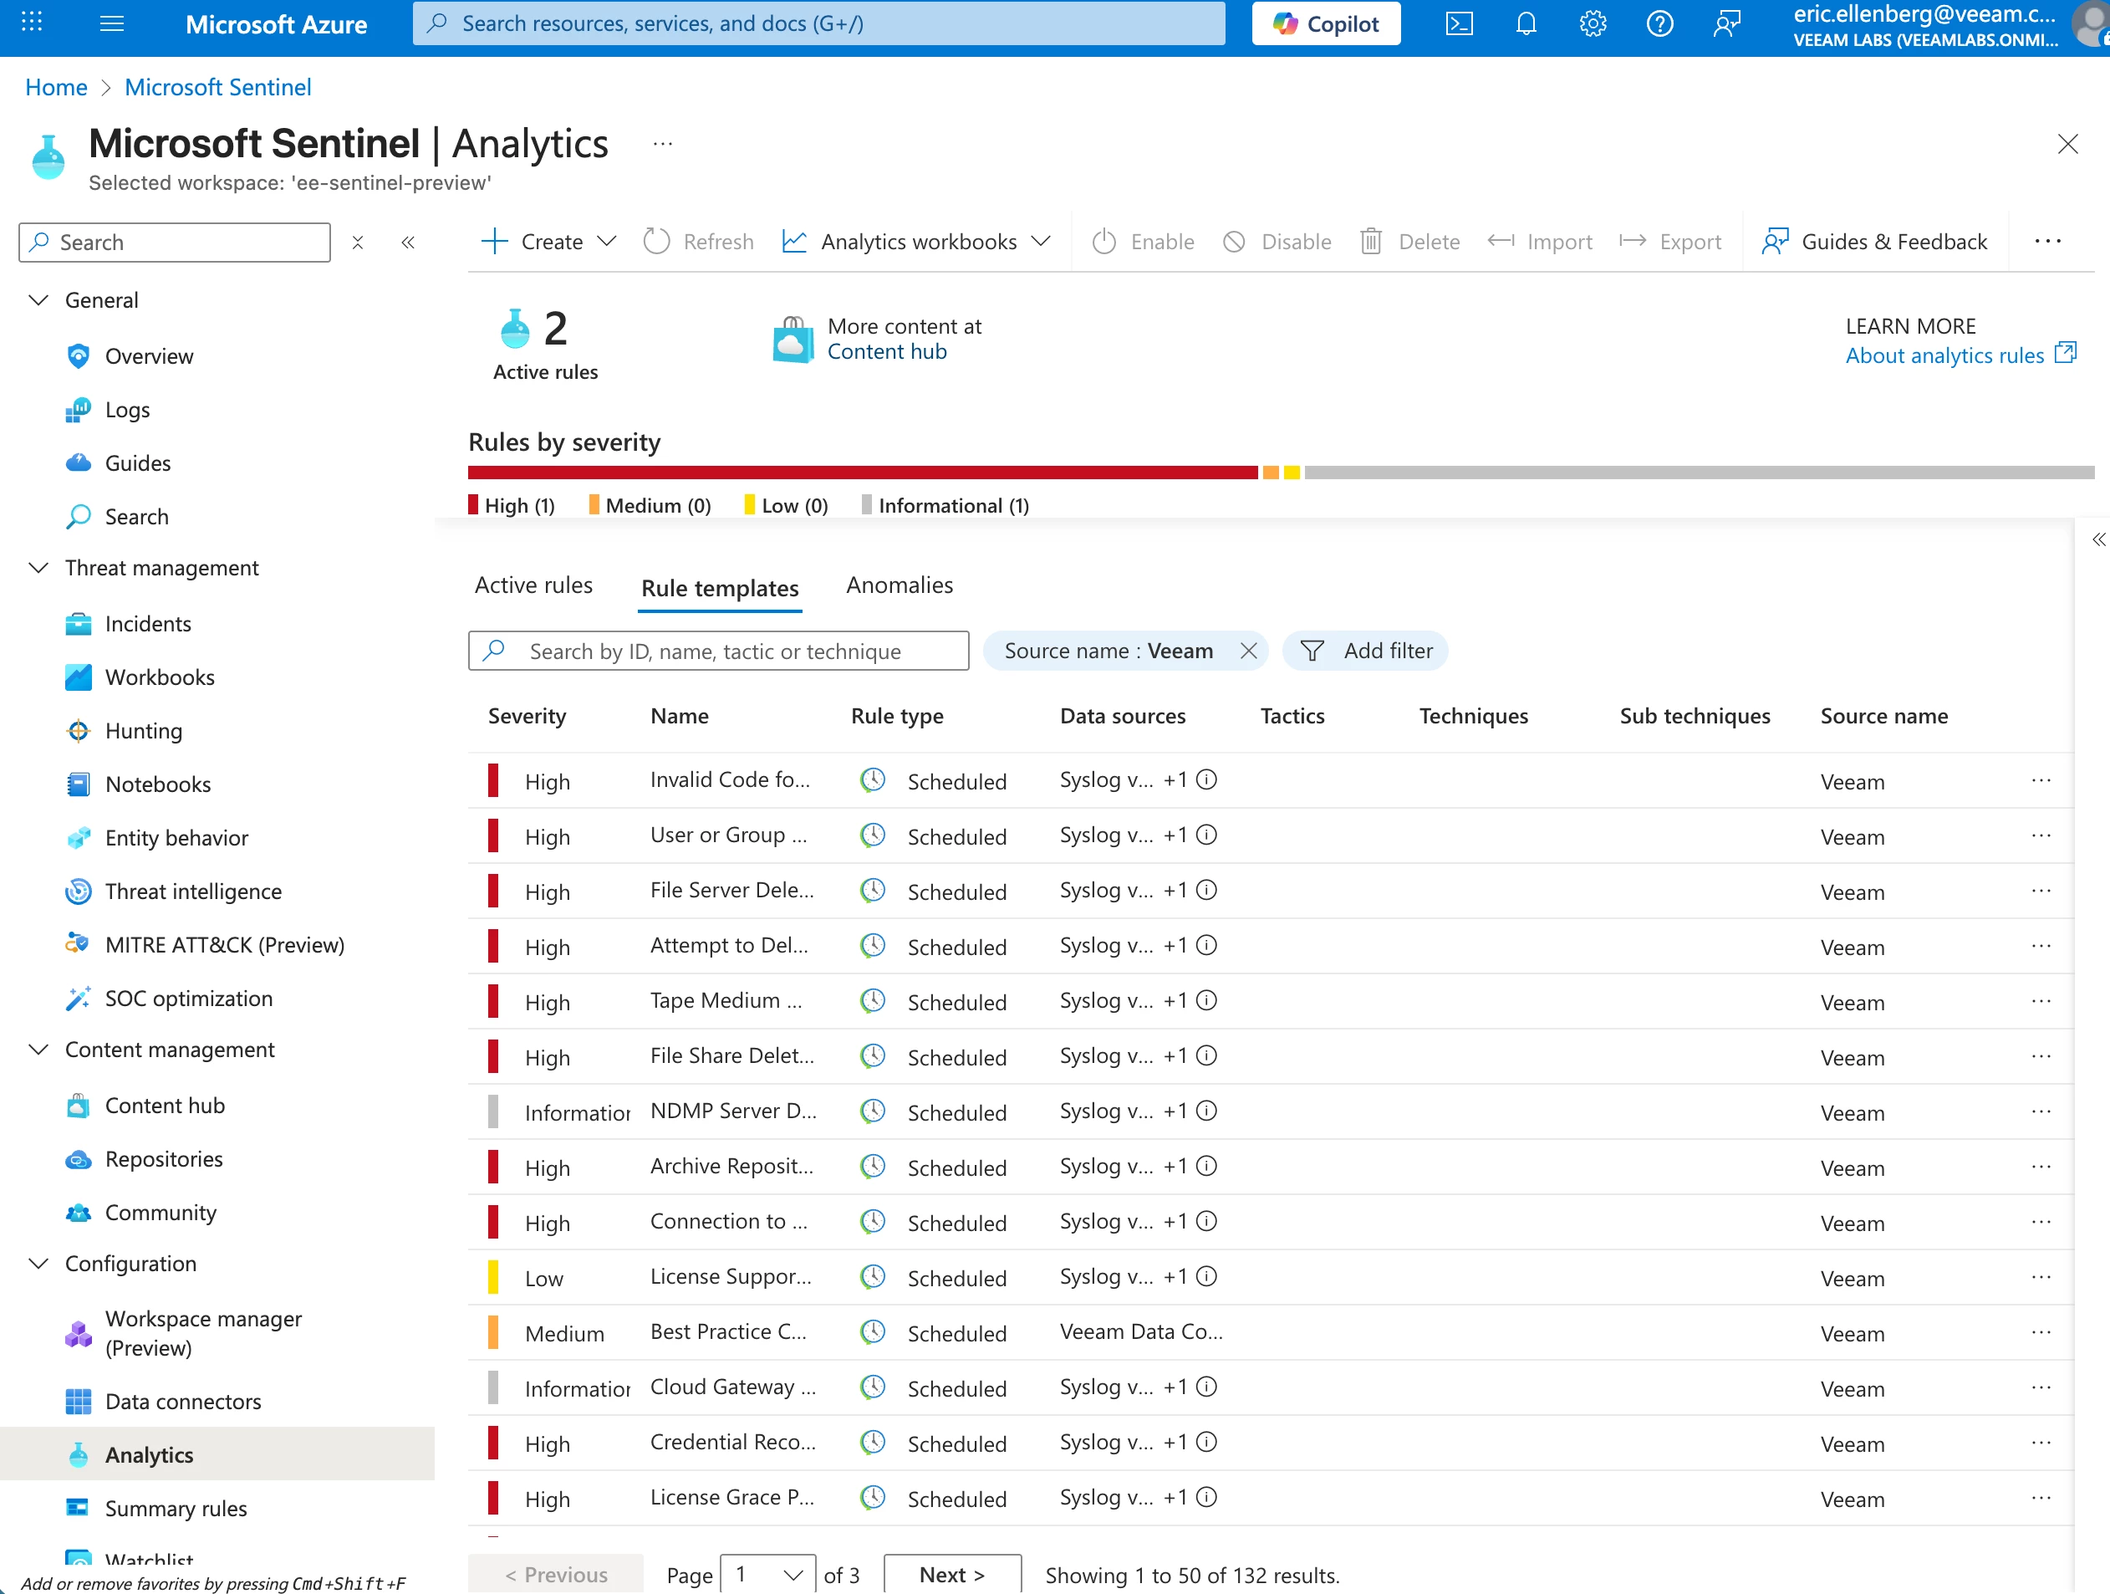
Task: Open Content hub from the sidebar
Action: click(166, 1105)
